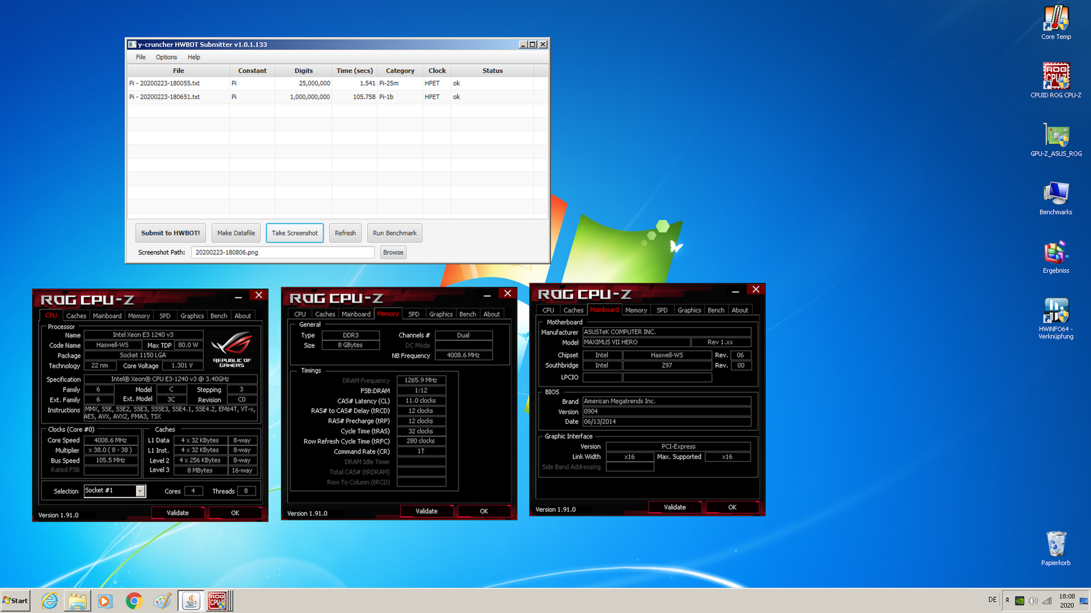Viewport: 1091px width, 613px height.
Task: Click the Screenshot Path input field
Action: (282, 252)
